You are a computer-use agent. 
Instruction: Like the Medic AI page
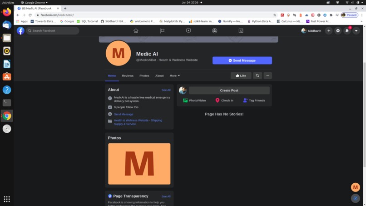(x=241, y=75)
